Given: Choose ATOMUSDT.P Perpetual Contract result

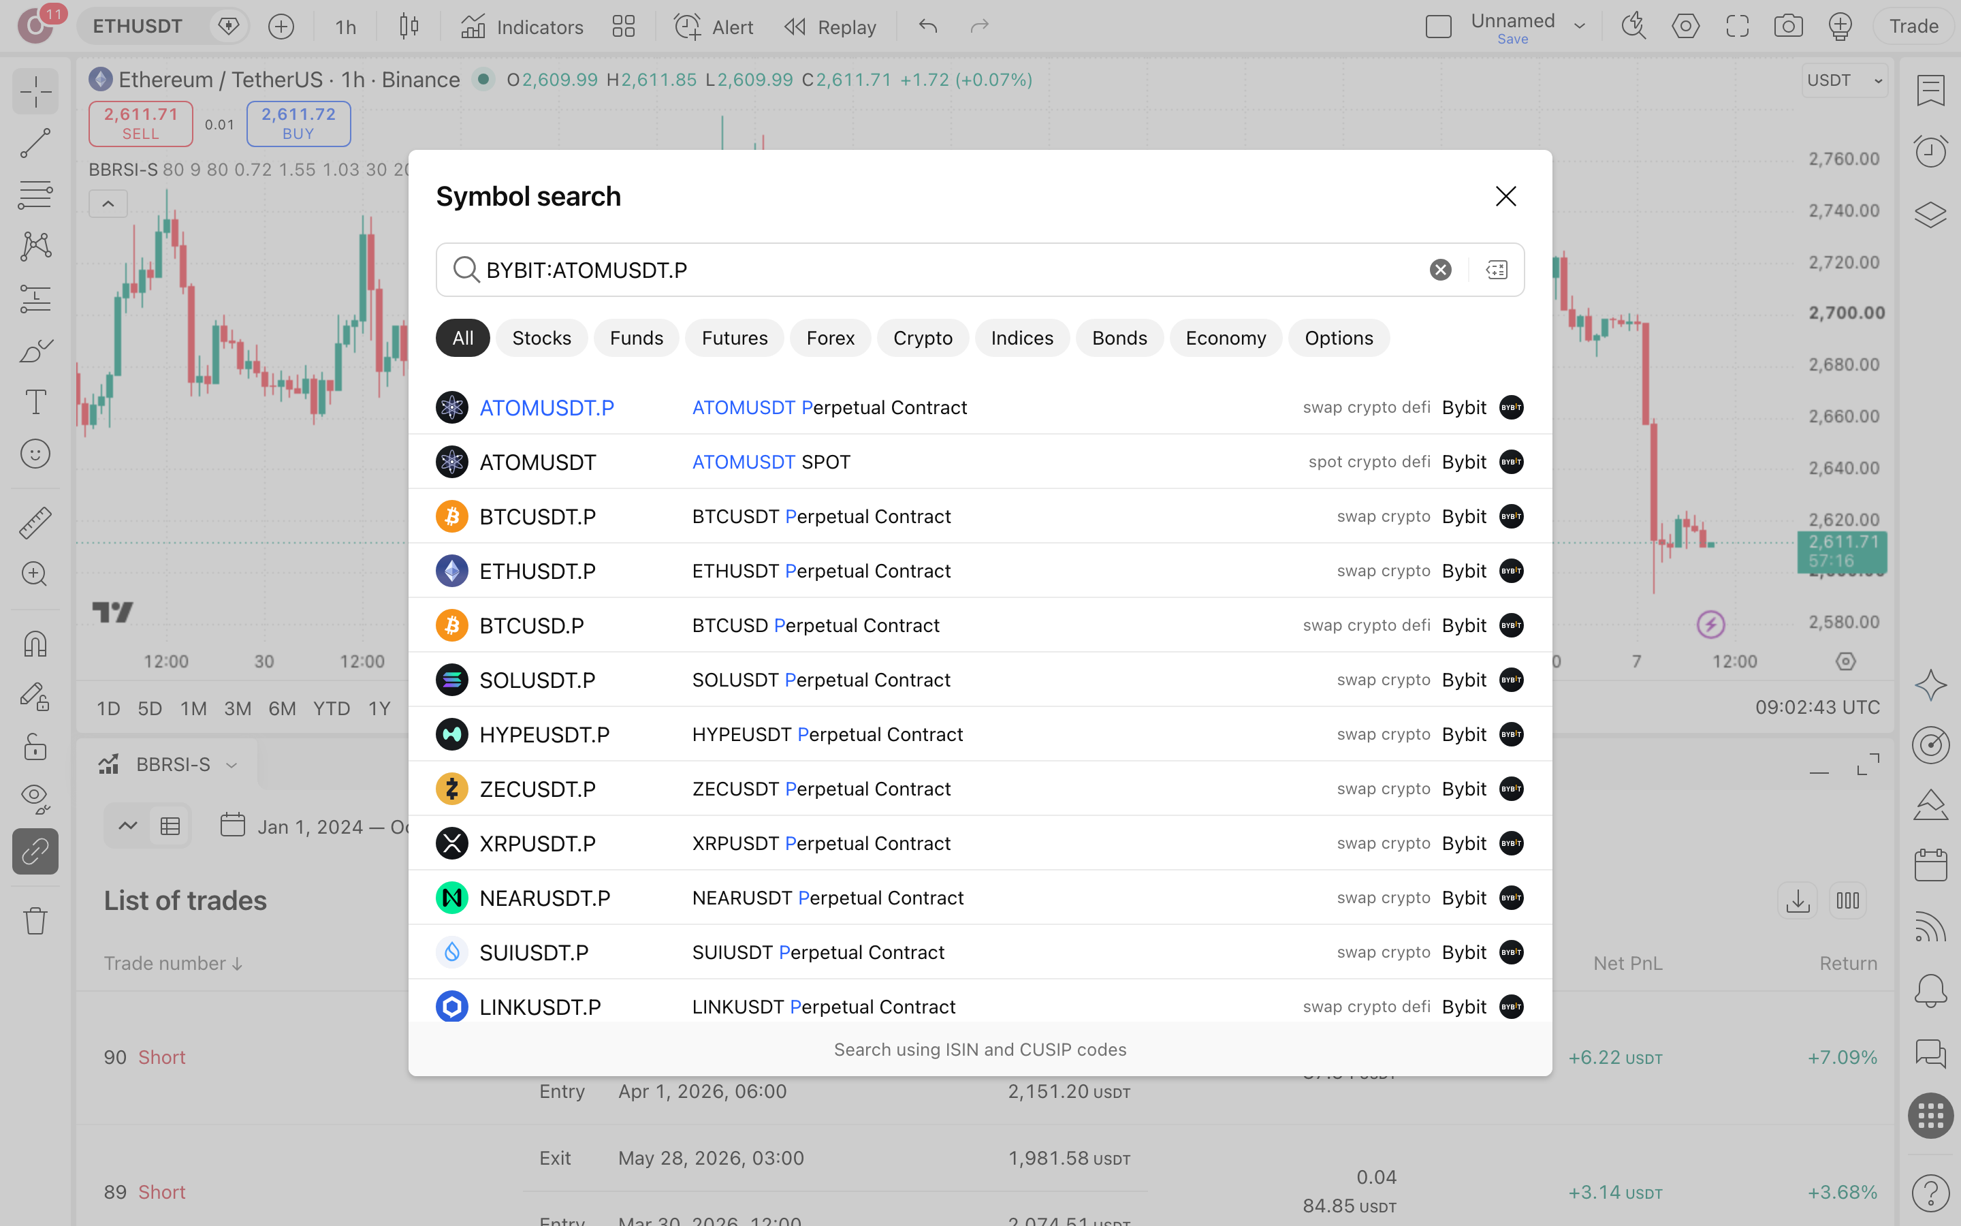Looking at the screenshot, I should point(980,407).
